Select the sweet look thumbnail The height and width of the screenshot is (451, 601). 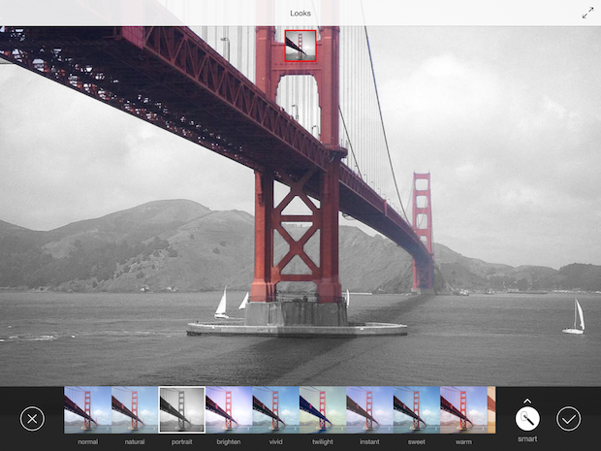coord(417,409)
